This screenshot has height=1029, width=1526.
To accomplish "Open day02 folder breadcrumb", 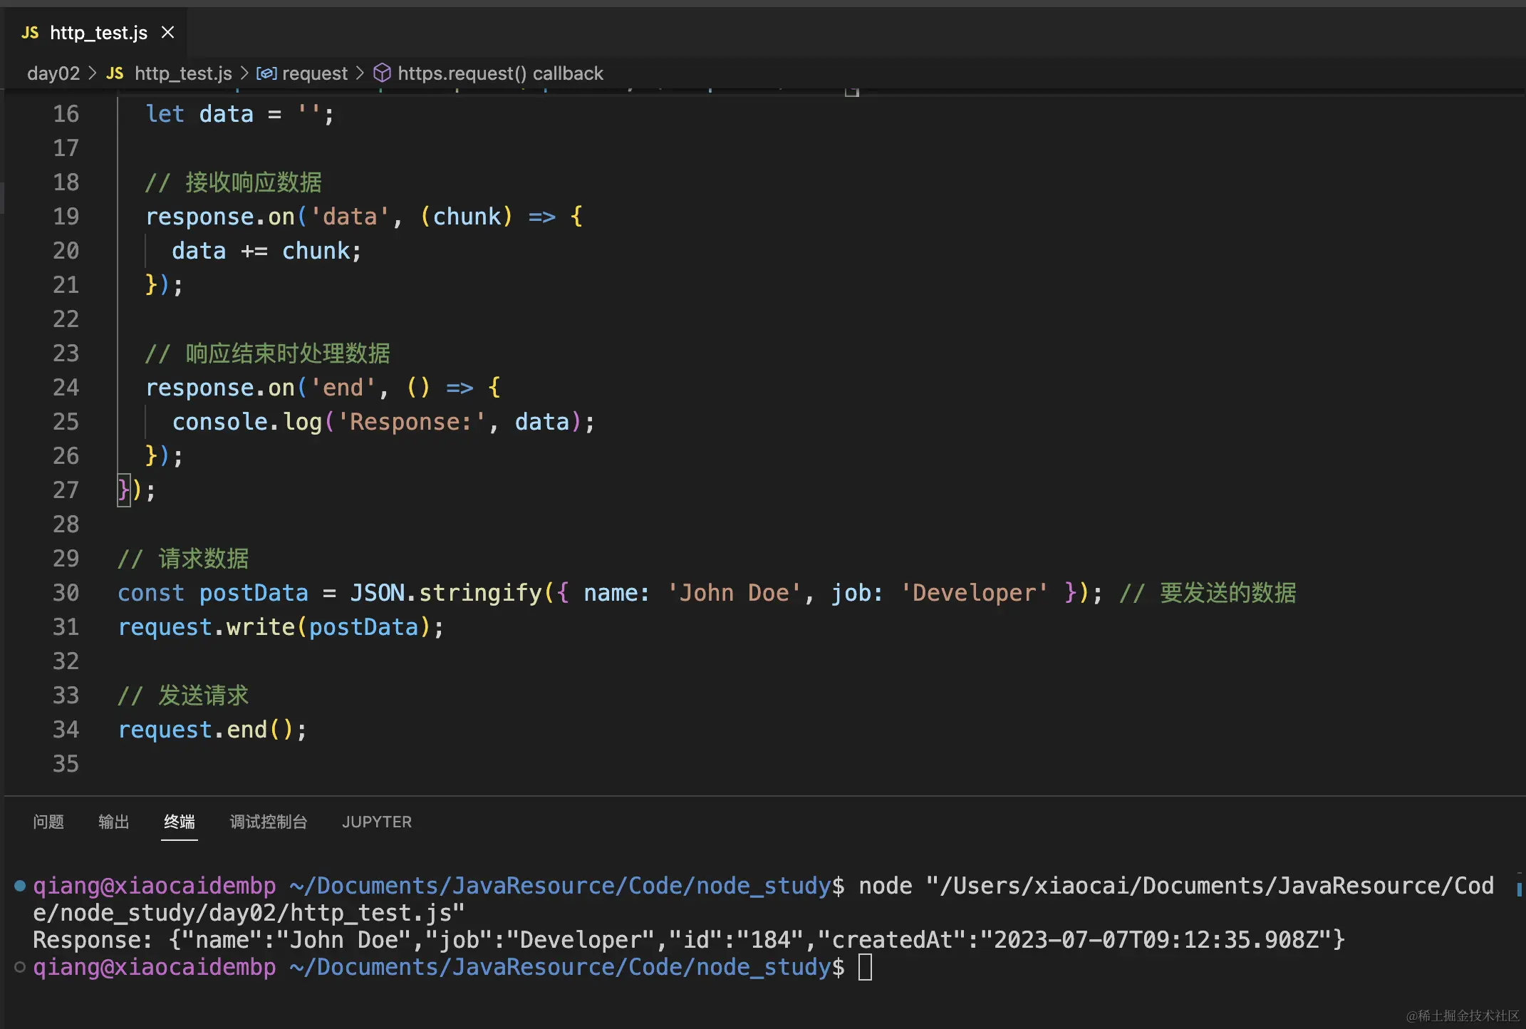I will tap(53, 73).
